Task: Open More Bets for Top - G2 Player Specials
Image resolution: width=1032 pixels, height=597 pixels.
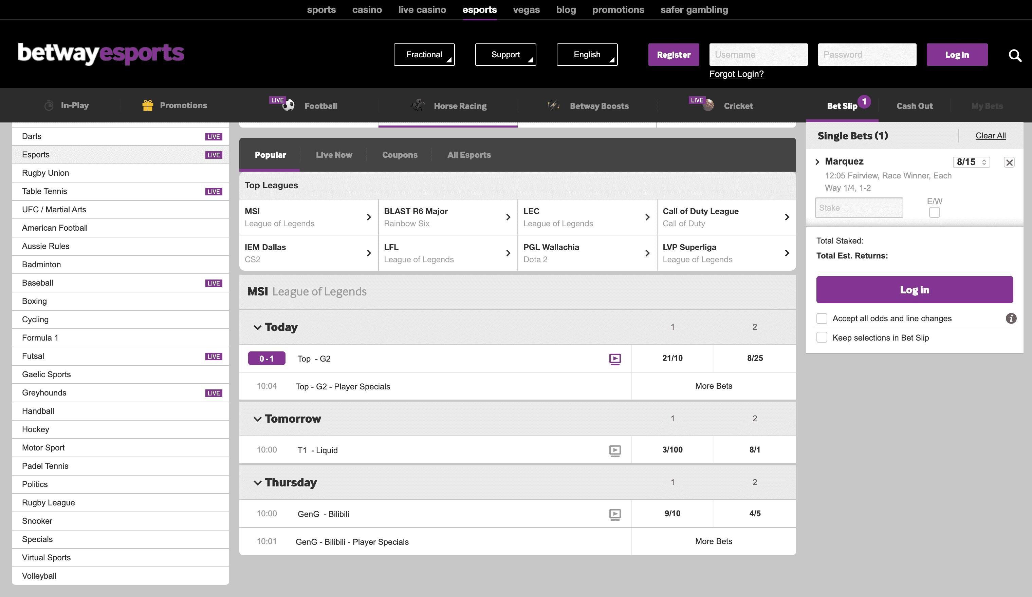Action: point(713,386)
